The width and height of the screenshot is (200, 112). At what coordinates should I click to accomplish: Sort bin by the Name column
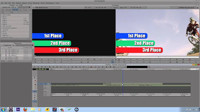[10, 48]
